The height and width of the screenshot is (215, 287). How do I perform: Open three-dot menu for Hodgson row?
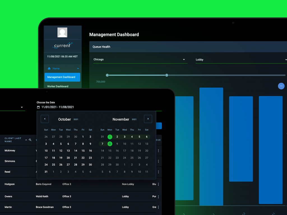pos(158,184)
